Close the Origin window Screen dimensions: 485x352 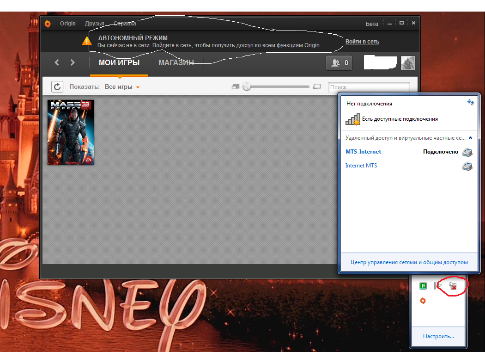click(413, 23)
